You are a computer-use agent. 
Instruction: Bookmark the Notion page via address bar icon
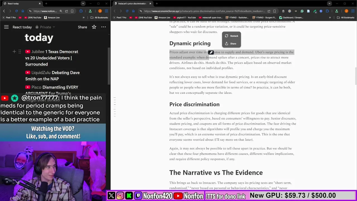pos(72,11)
